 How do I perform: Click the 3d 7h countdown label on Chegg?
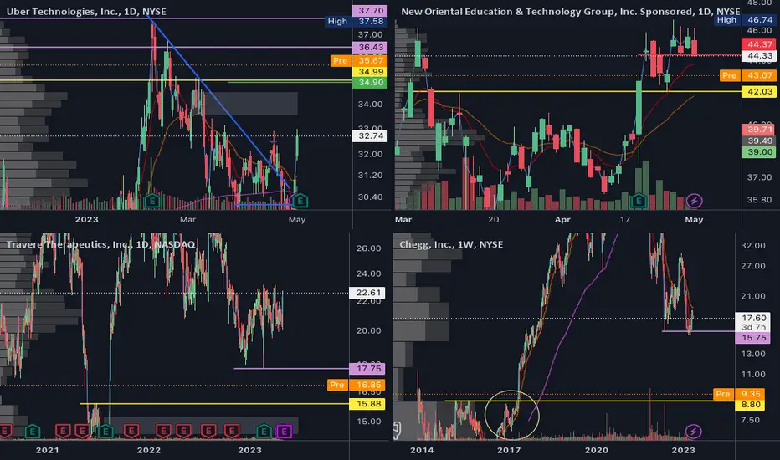click(753, 327)
